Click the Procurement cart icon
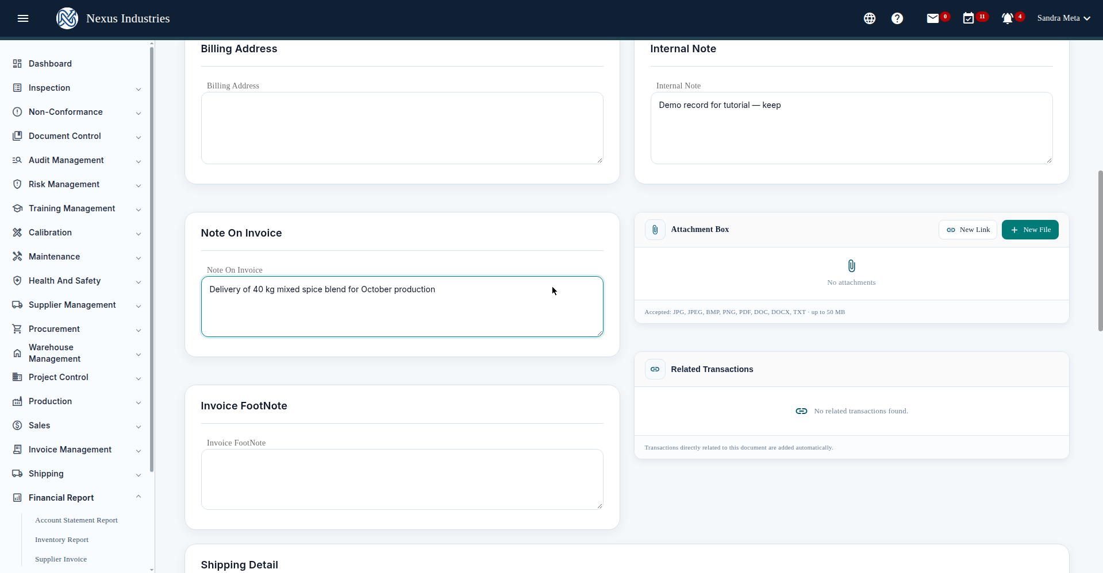 tap(17, 329)
